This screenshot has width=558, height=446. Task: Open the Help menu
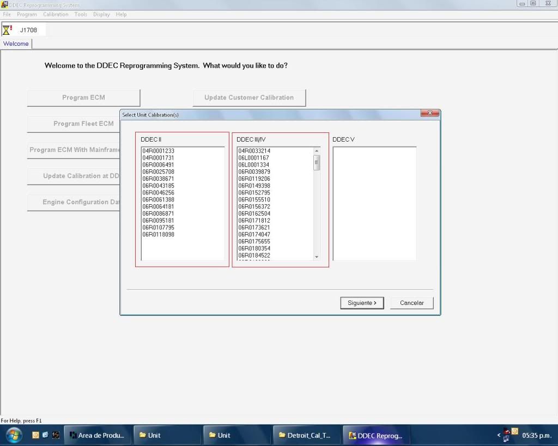[x=121, y=14]
